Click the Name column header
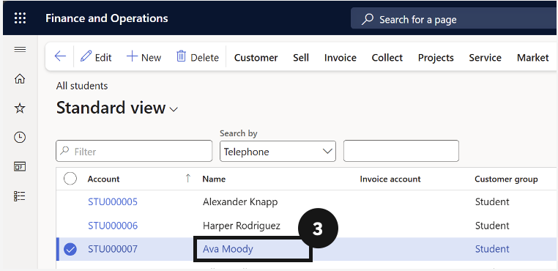 (214, 179)
